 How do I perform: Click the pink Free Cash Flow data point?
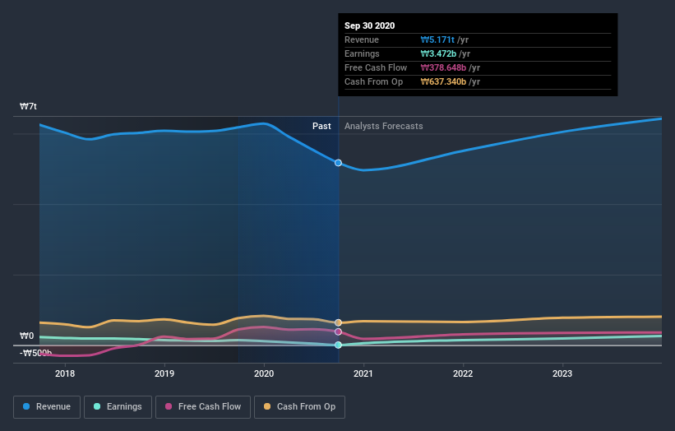click(x=339, y=331)
